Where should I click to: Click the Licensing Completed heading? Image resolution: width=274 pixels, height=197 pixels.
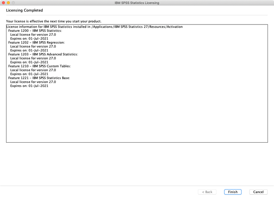[25, 10]
